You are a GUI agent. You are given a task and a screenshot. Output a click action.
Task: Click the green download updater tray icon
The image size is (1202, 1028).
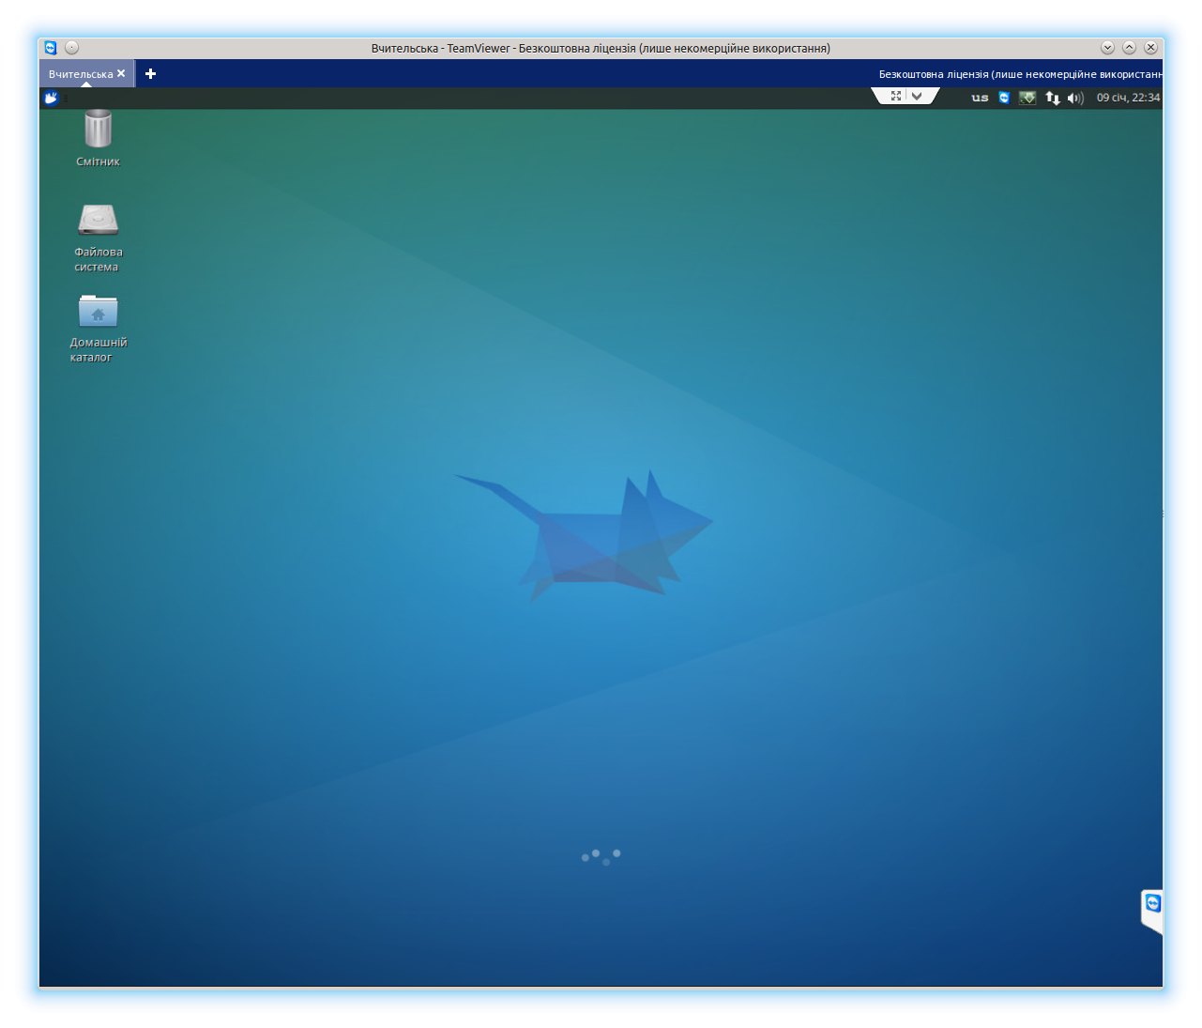1027,98
